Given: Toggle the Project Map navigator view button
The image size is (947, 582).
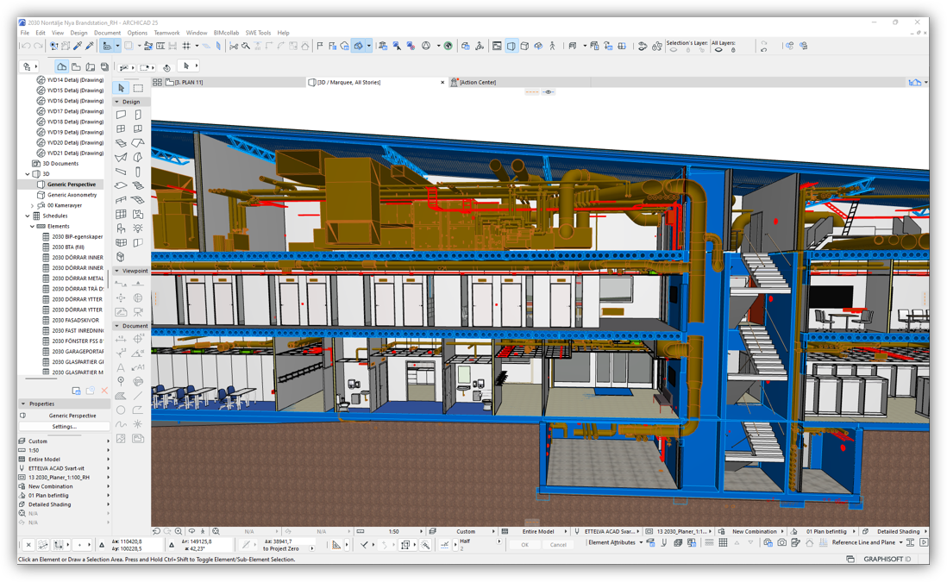Looking at the screenshot, I should [62, 66].
